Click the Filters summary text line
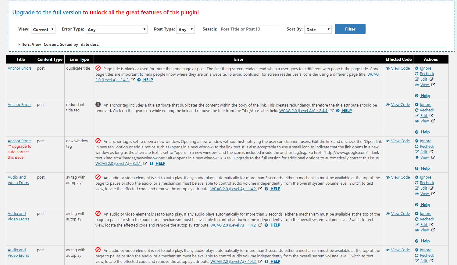 (59, 45)
